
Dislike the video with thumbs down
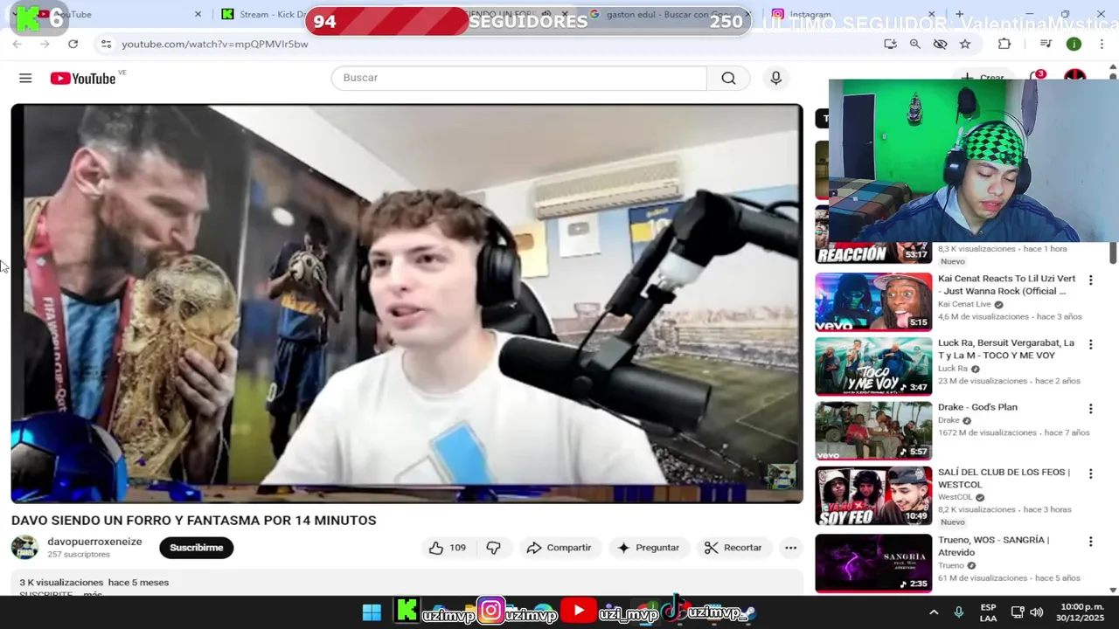[x=494, y=548]
